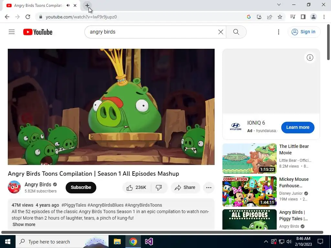
Task: Toggle Chrome side panel
Action: [x=303, y=17]
